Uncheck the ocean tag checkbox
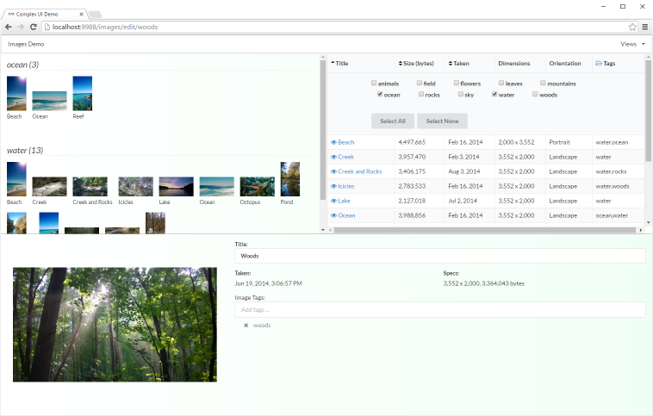 (380, 94)
